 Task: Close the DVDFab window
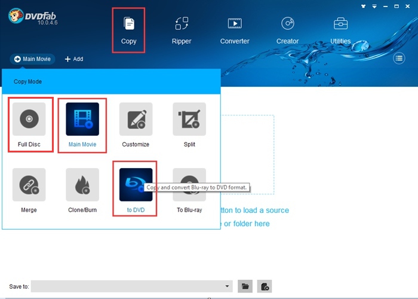(x=408, y=6)
